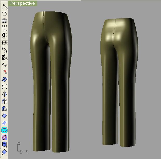161x159 pixels.
Task: Activate the cone through curves icon
Action: [x=4, y=43]
